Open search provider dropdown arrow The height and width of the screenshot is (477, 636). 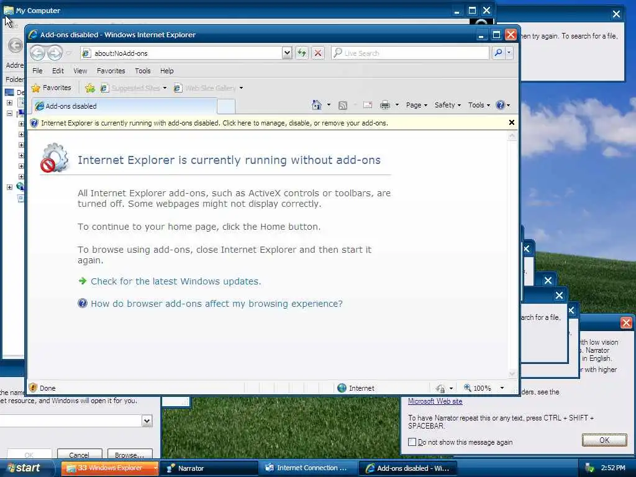509,53
